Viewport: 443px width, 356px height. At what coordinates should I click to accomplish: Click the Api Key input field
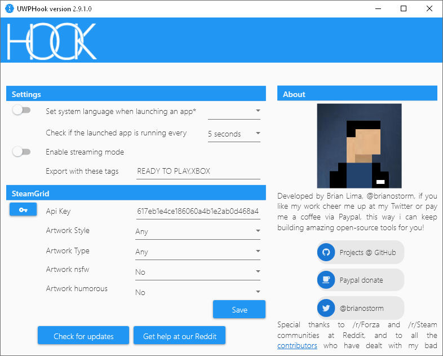pos(198,211)
